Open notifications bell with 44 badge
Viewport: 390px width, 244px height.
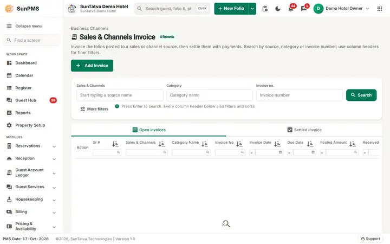pyautogui.click(x=291, y=9)
